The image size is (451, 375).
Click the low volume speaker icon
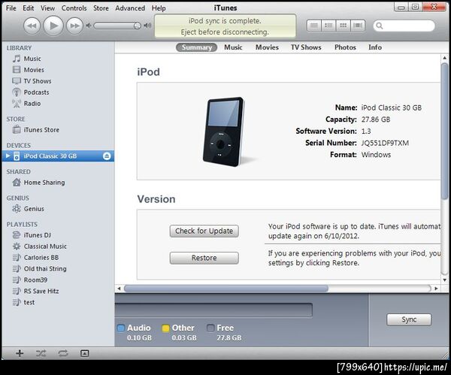pyautogui.click(x=88, y=26)
